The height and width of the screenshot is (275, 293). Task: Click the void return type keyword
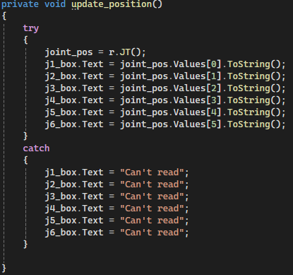(x=55, y=4)
